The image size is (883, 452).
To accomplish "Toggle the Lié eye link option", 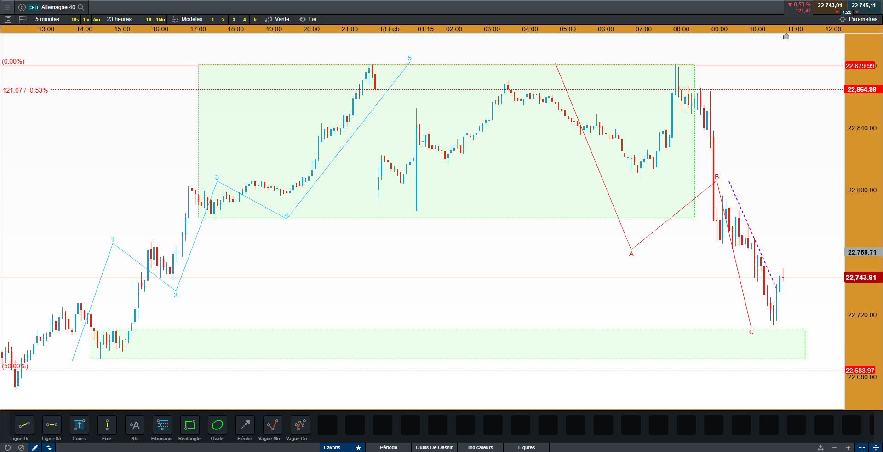I will coord(308,19).
